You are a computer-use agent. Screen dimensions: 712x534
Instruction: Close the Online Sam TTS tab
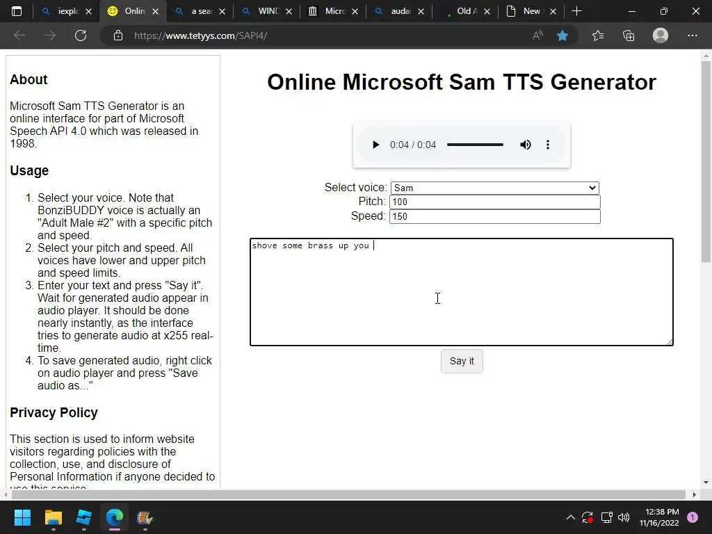(155, 12)
